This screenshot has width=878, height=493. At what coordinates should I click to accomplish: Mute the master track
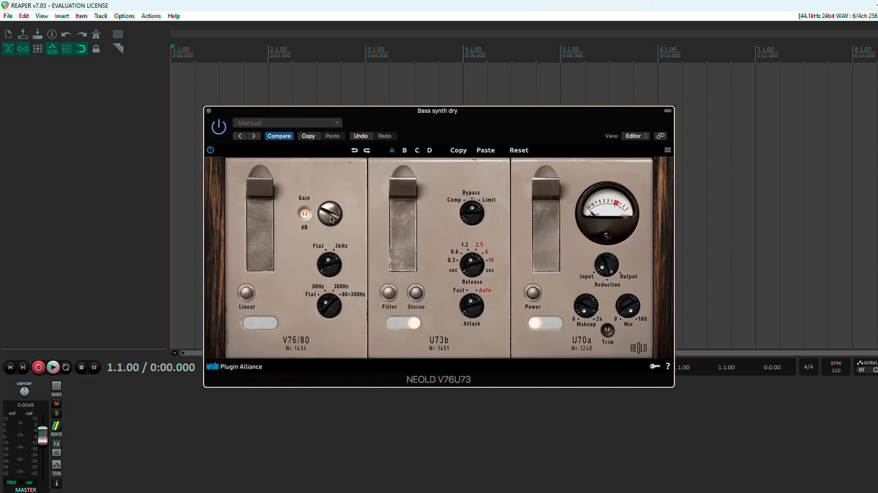[57, 404]
